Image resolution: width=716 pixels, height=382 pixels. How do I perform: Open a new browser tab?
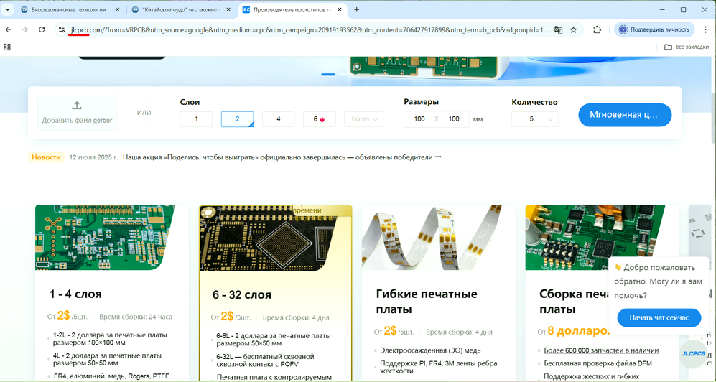[357, 9]
